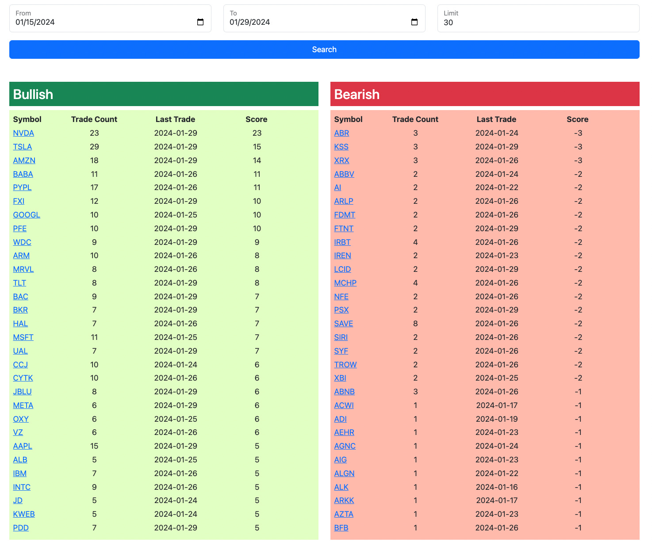Open the TSLA symbol link
The image size is (652, 553).
point(23,147)
